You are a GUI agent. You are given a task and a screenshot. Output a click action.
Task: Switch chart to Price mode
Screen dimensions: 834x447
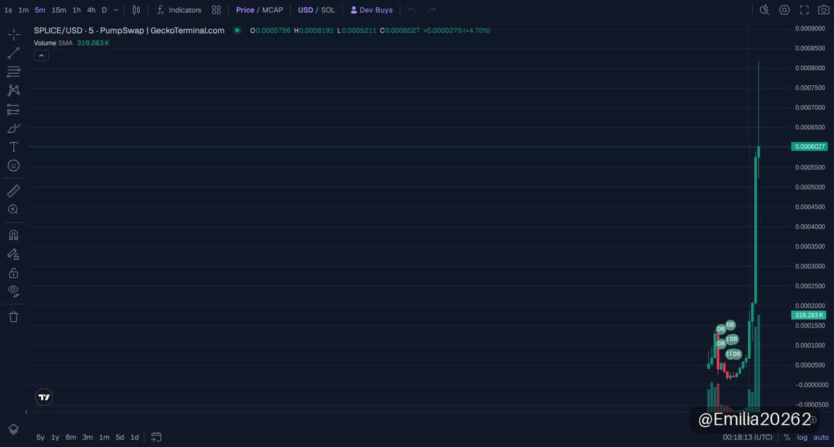click(245, 10)
